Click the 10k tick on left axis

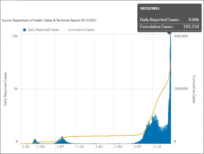click(15, 36)
